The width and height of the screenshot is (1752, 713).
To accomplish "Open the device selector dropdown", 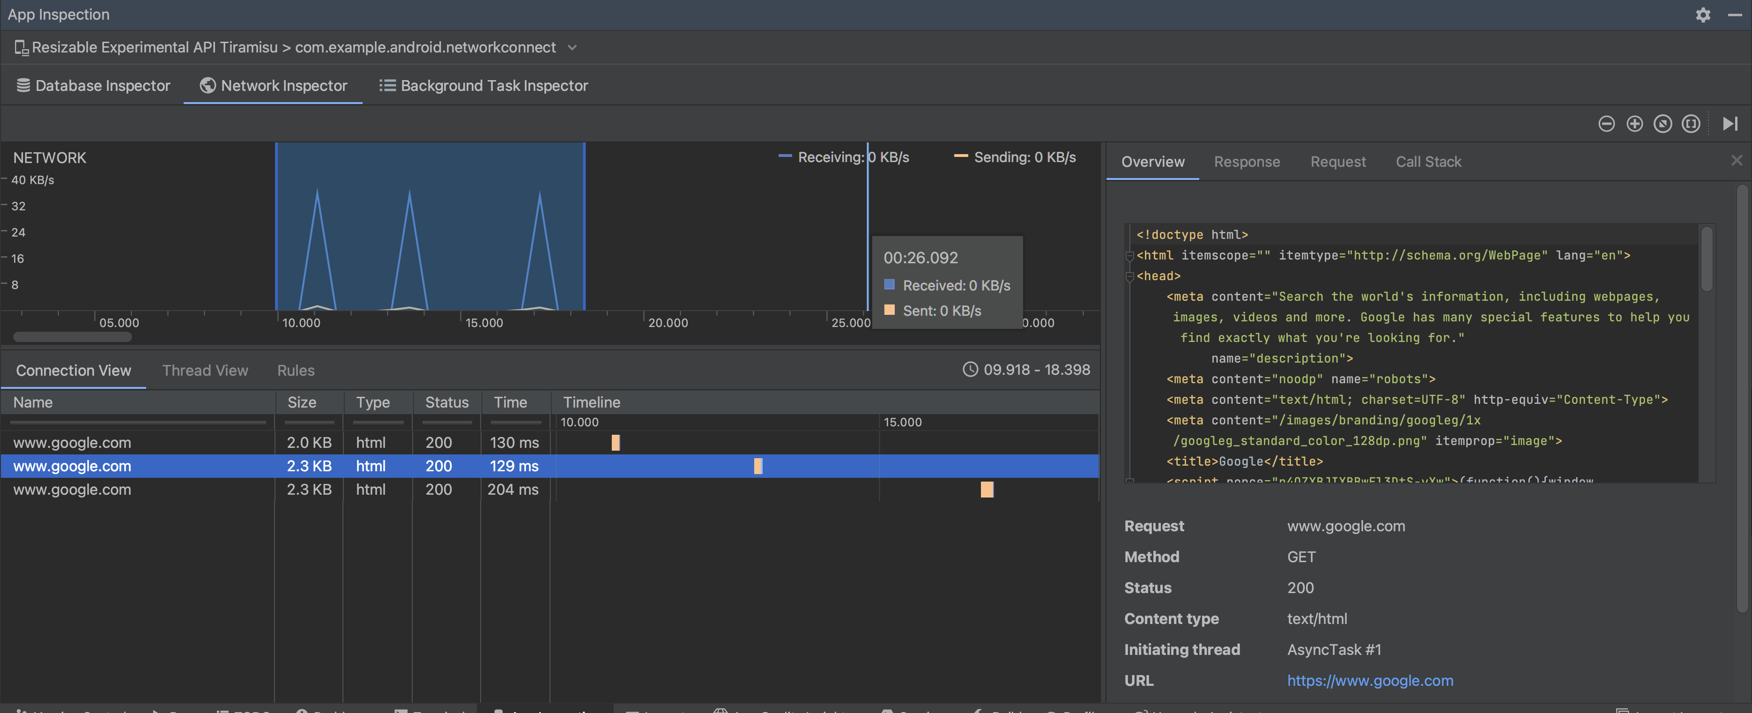I will point(571,49).
